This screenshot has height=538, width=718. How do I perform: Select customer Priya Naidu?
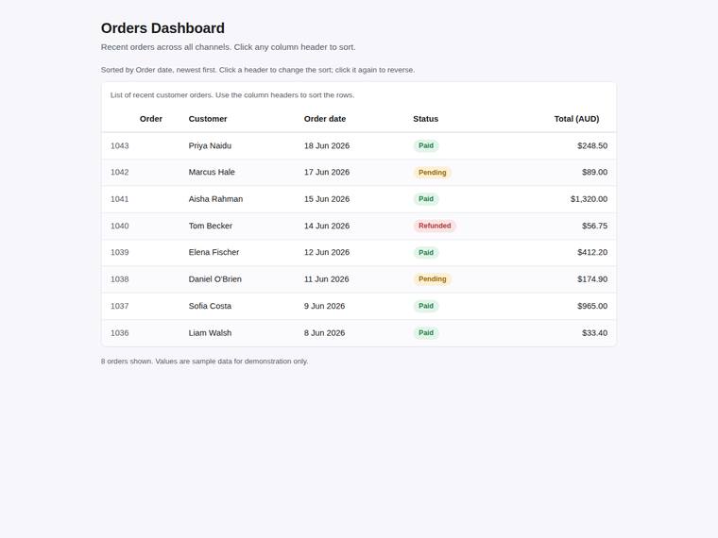pos(210,146)
